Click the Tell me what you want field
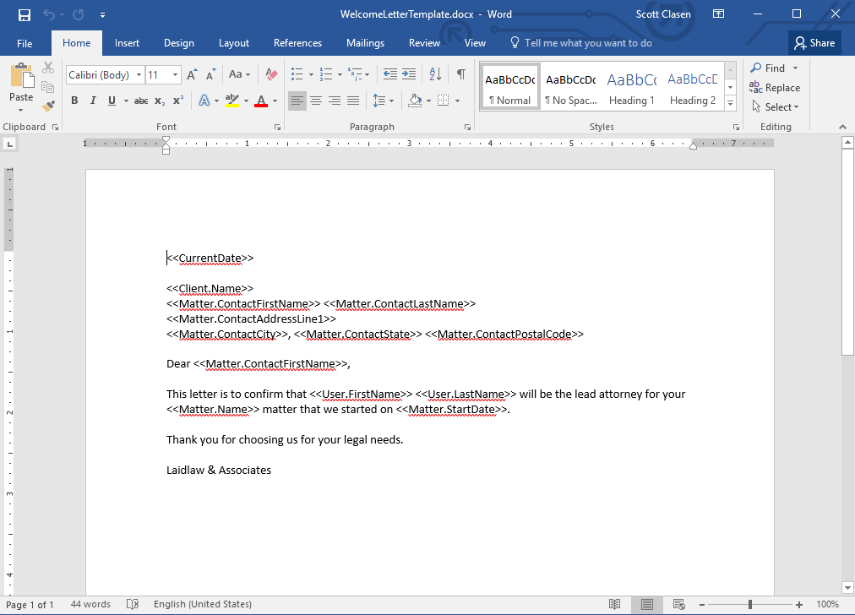 (588, 43)
